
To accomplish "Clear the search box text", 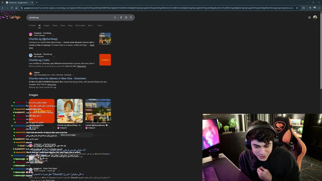I will click(115, 17).
